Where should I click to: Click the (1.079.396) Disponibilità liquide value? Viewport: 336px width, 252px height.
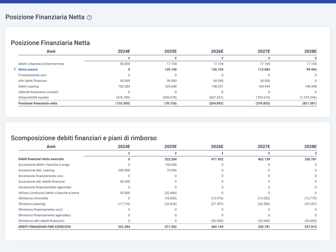(308, 97)
